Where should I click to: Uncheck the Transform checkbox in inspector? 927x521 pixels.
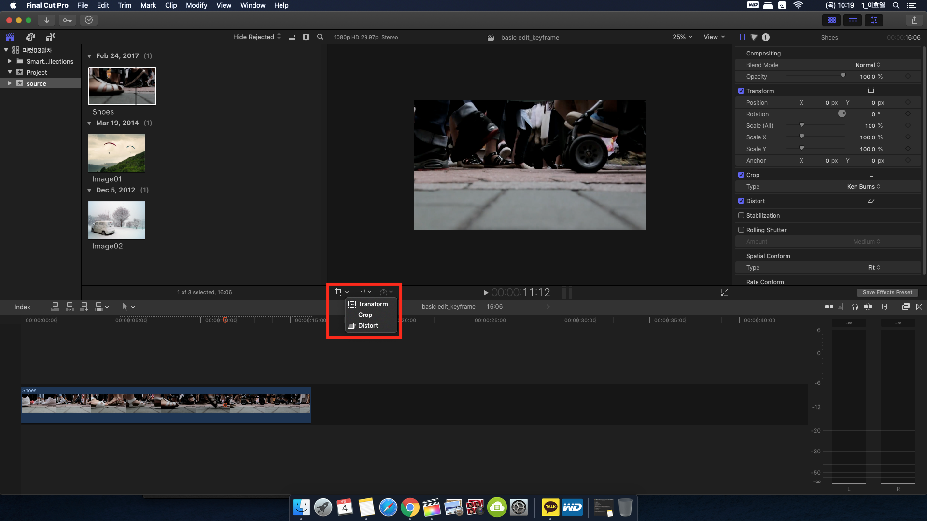(x=741, y=91)
